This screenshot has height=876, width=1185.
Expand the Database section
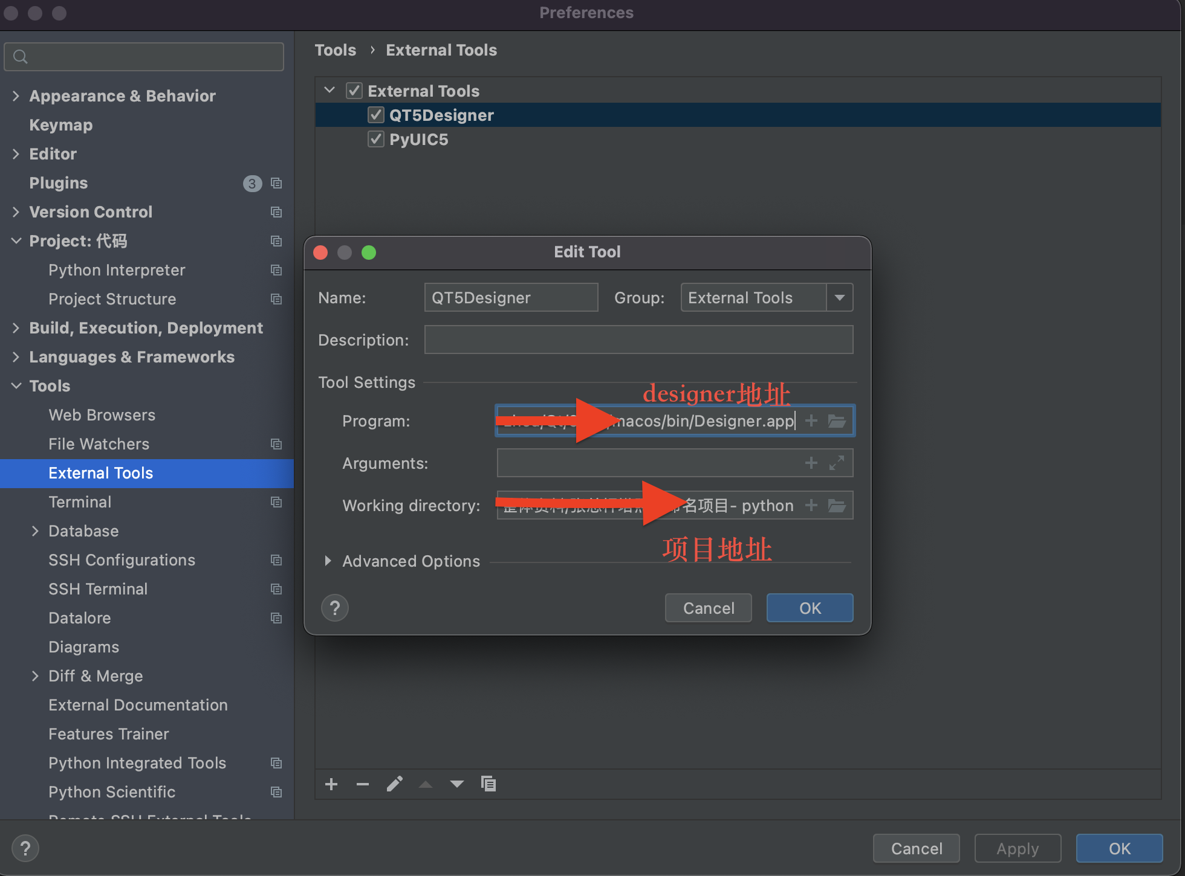click(36, 530)
